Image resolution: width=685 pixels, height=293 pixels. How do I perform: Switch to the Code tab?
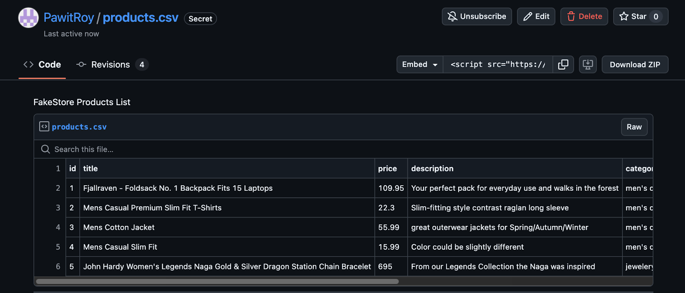click(x=42, y=65)
